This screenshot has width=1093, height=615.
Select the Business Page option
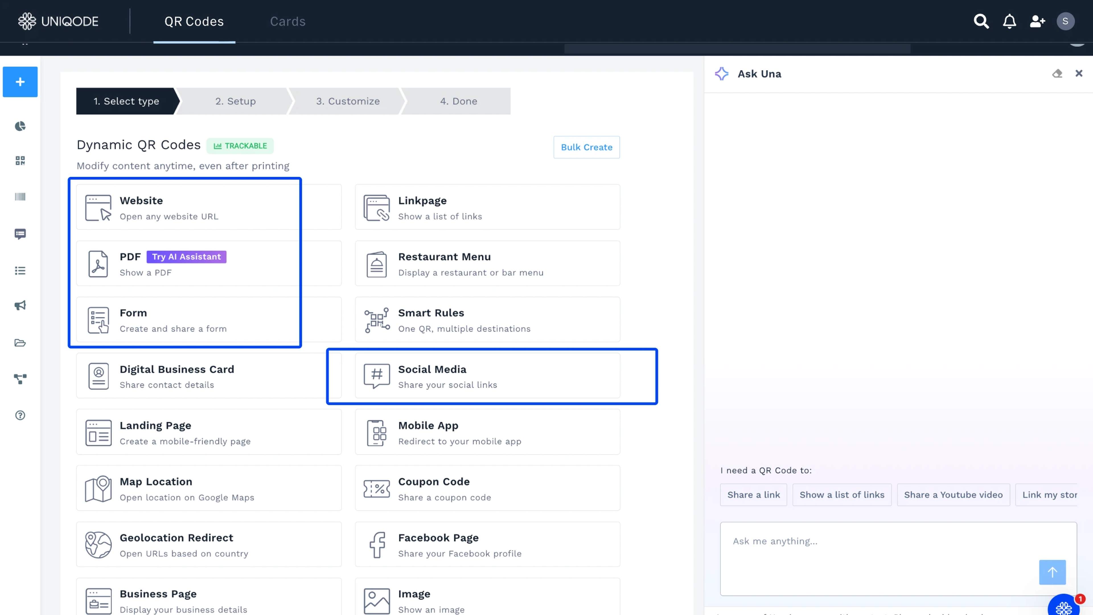click(209, 597)
